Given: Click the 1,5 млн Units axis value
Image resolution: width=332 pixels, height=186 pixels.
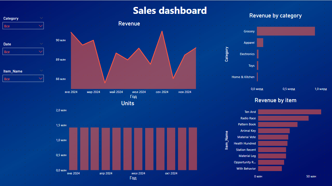Looking at the screenshot, I should (x=61, y=125).
